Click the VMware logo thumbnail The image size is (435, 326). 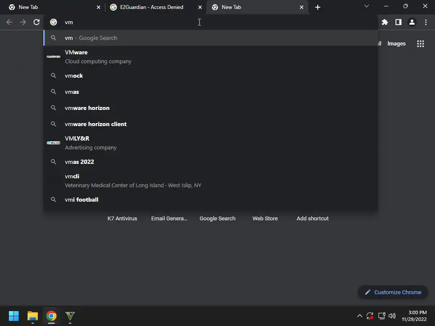click(54, 56)
